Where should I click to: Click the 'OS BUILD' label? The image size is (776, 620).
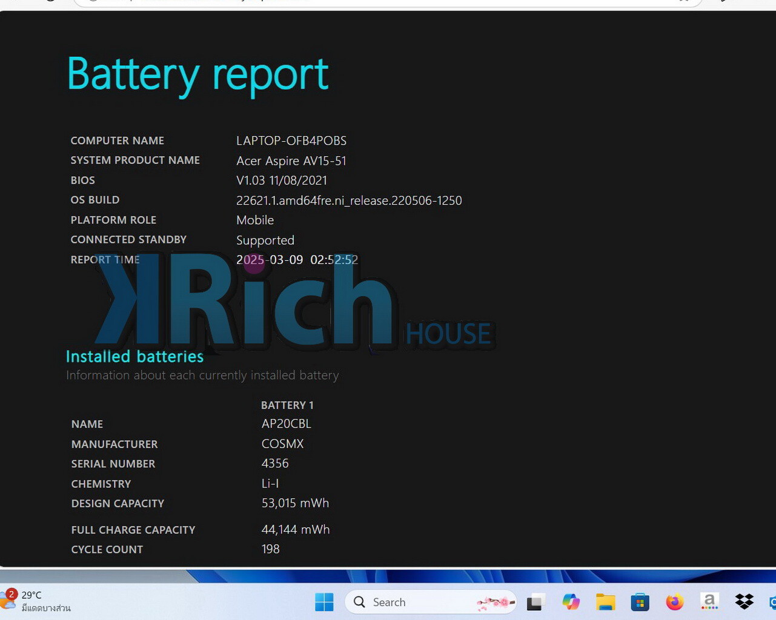(x=95, y=200)
